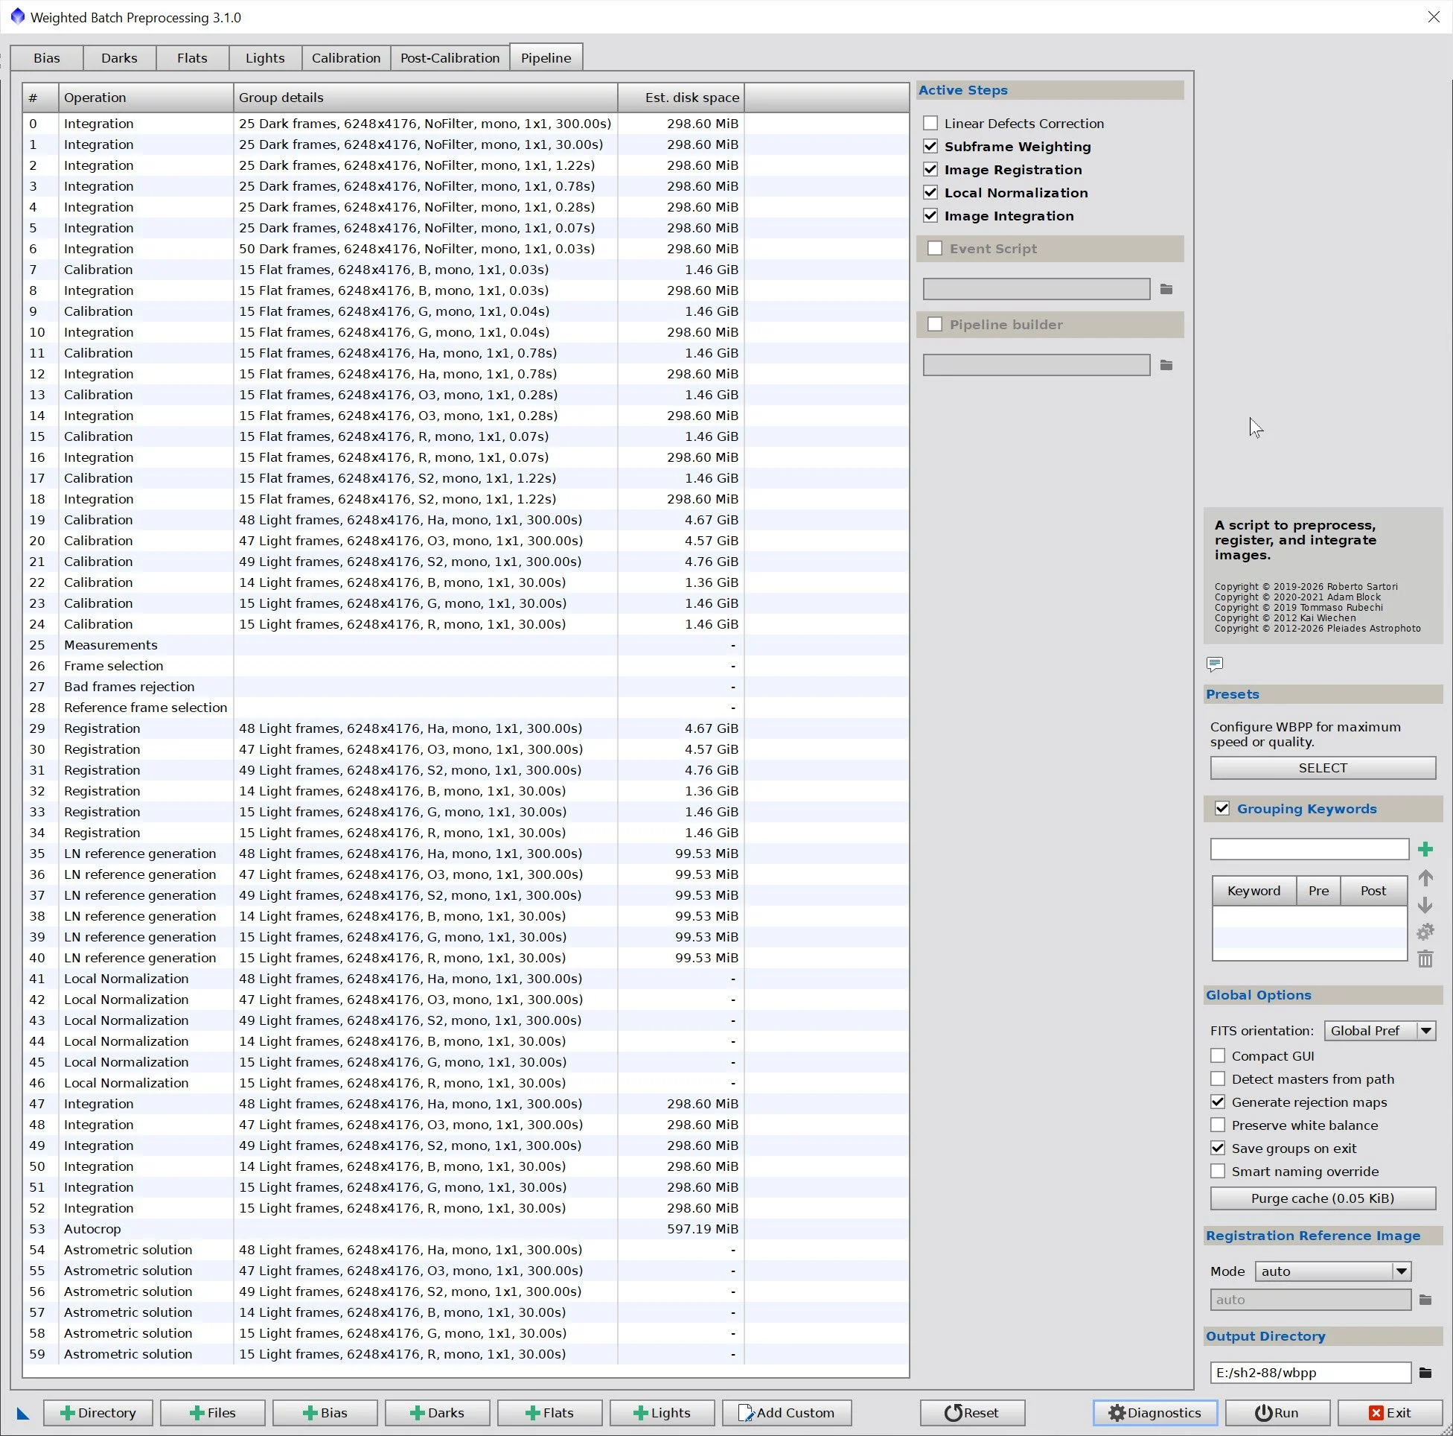This screenshot has width=1453, height=1436.
Task: Delete keyword with the trash icon
Action: click(1425, 959)
